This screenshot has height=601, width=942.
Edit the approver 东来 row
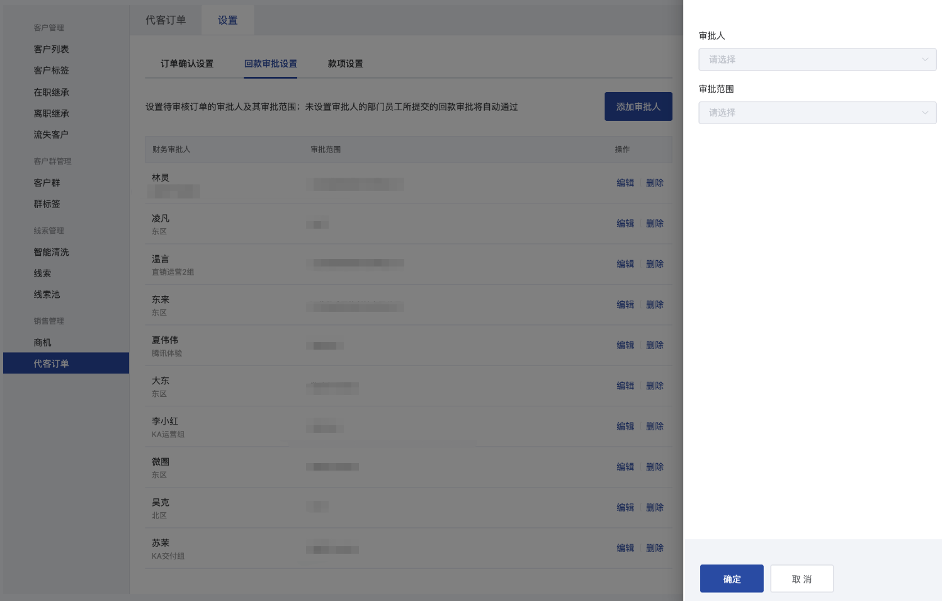pos(625,304)
